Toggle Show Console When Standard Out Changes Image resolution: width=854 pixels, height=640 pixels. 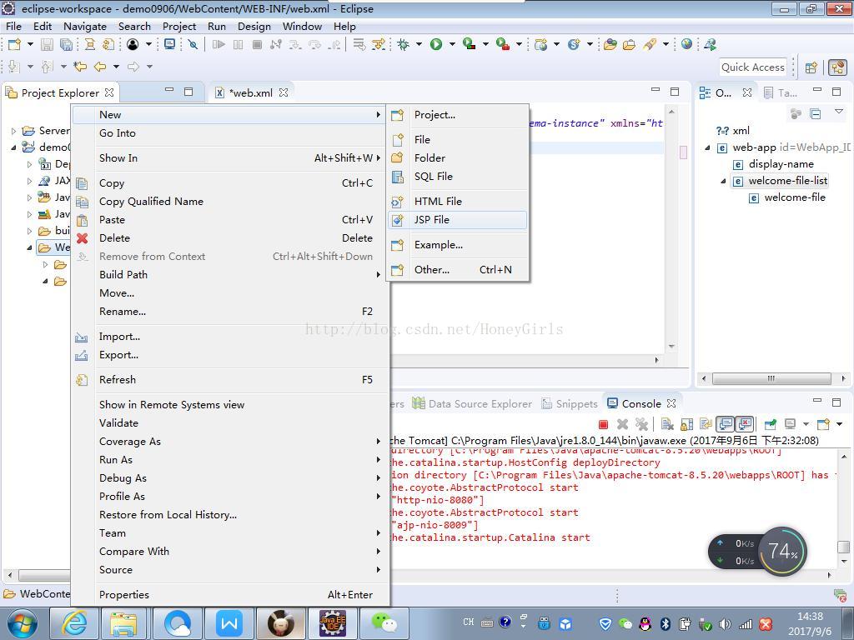(x=726, y=424)
